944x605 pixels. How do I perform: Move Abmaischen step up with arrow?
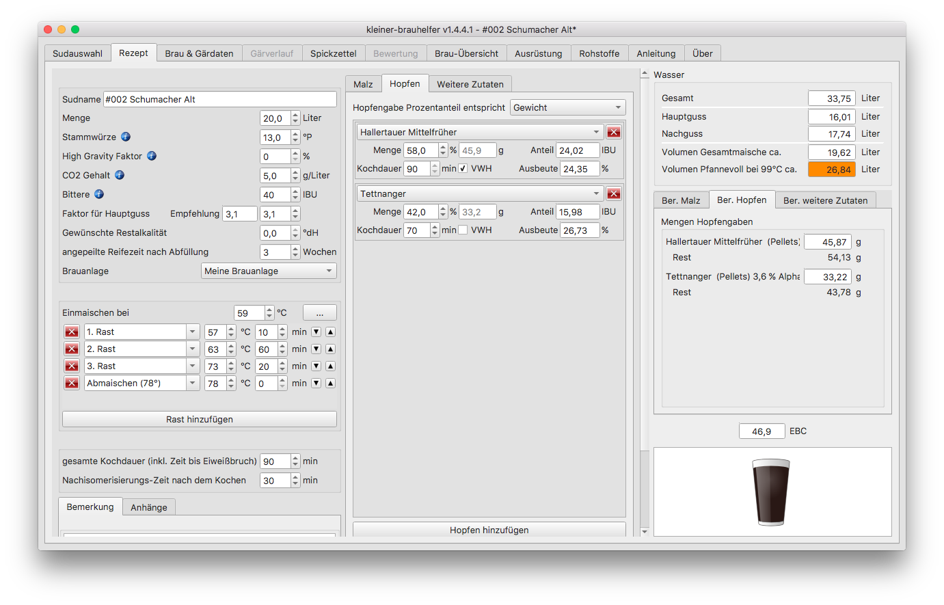pos(330,383)
